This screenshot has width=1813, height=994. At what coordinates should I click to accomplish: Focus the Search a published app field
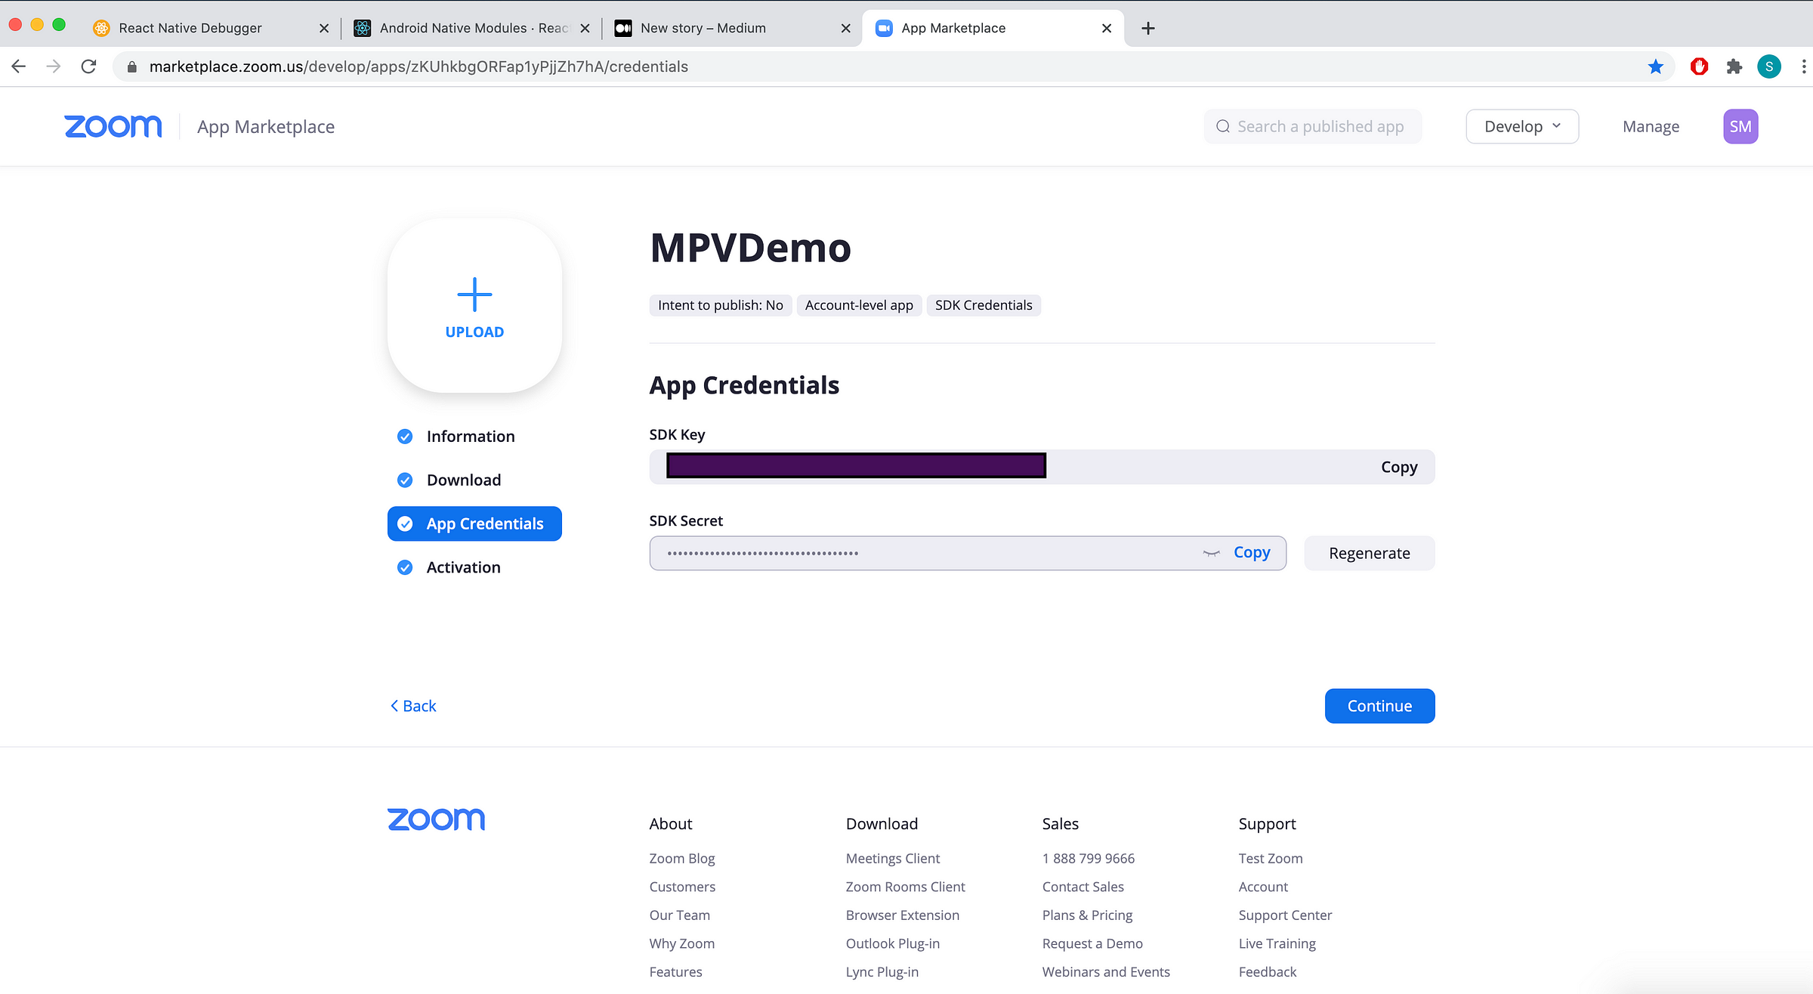[1313, 126]
